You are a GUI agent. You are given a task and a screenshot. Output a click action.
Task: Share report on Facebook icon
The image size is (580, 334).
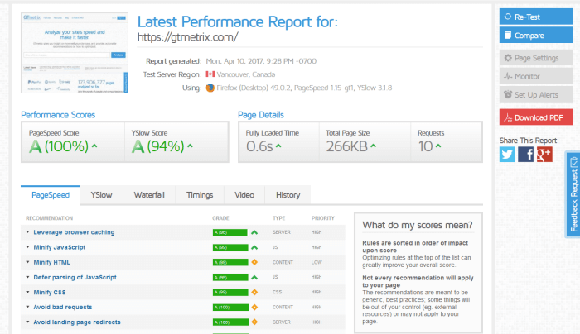pos(525,155)
